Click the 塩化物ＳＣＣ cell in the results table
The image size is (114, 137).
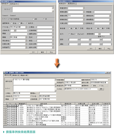[68, 106]
